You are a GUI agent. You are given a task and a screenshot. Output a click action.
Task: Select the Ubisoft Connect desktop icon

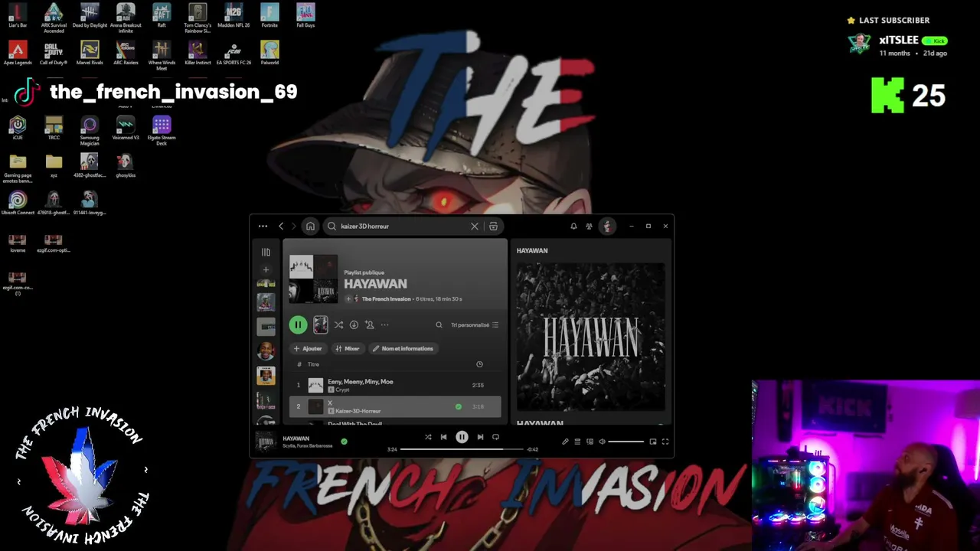click(x=18, y=203)
